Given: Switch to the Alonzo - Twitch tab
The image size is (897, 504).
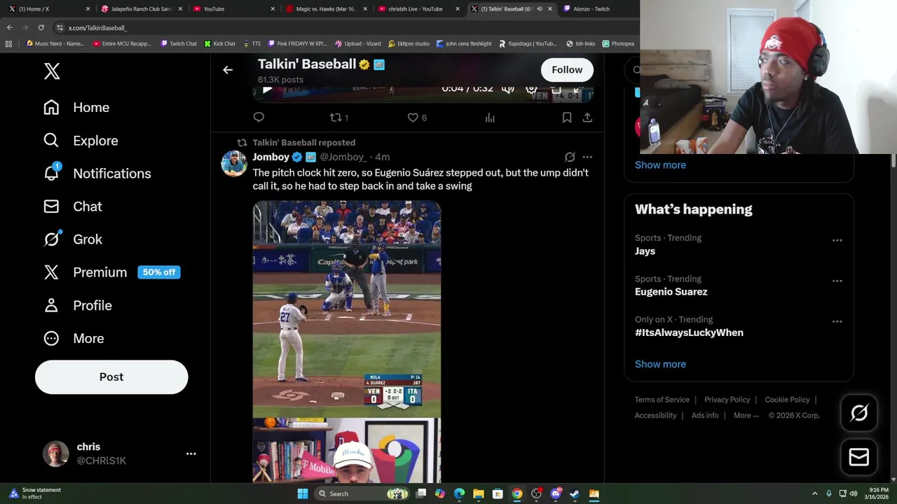Looking at the screenshot, I should point(596,9).
